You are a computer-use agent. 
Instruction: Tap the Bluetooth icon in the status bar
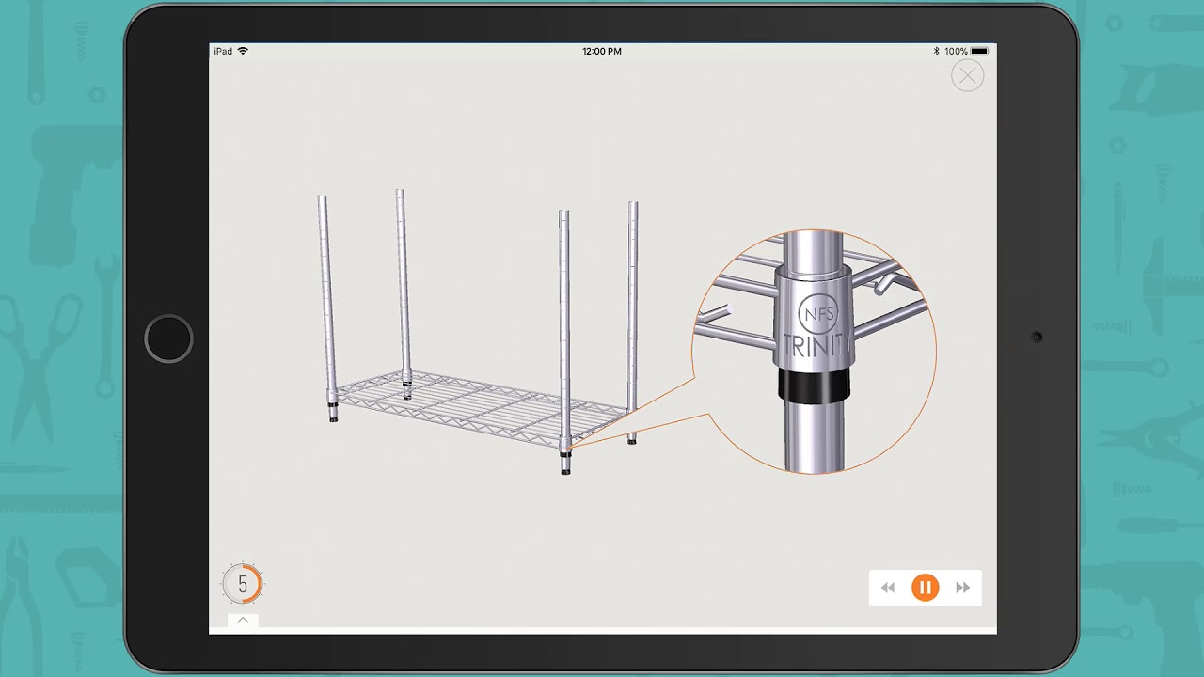pyautogui.click(x=936, y=51)
